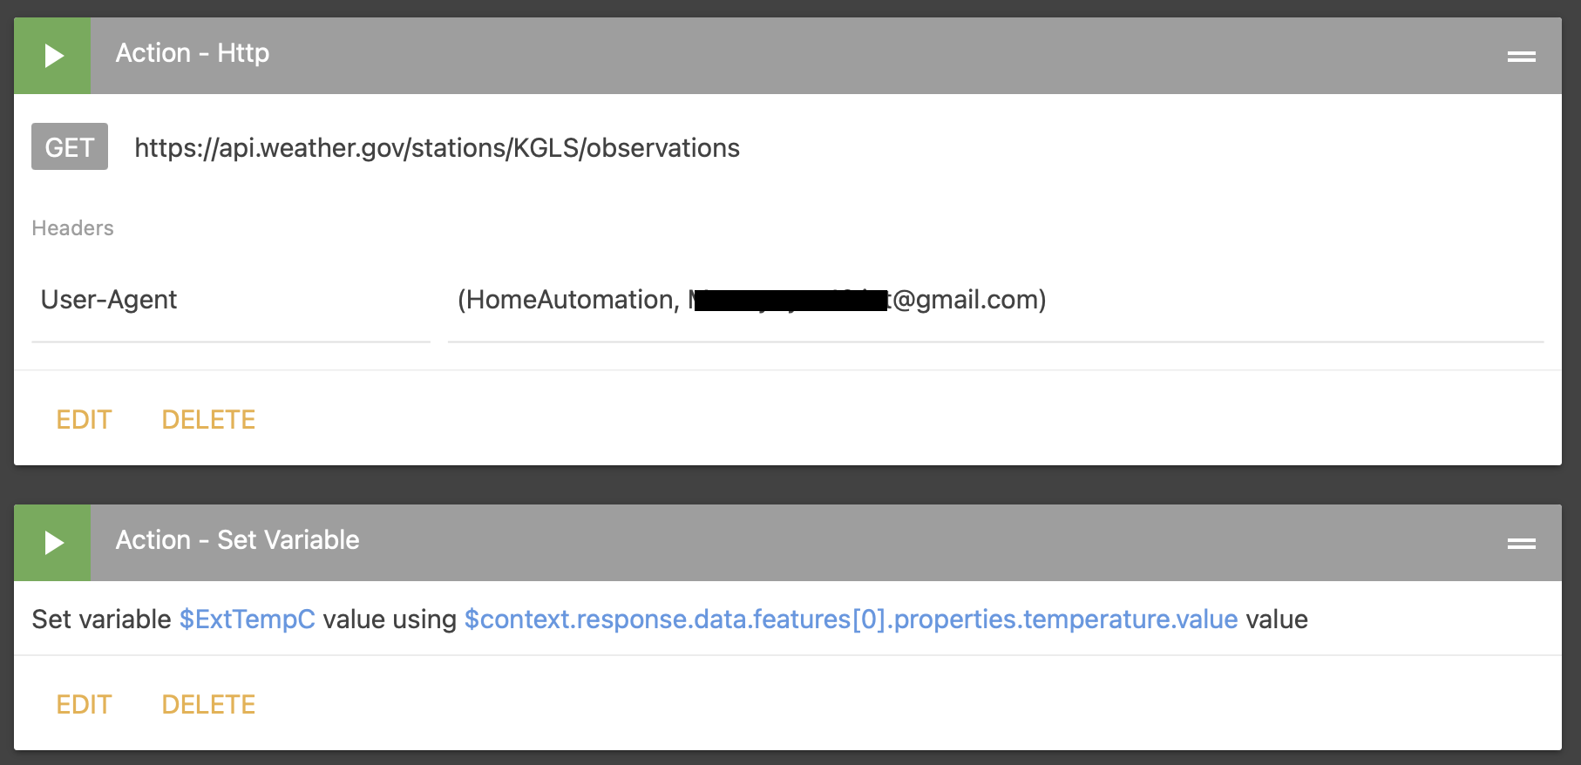Run the Set Variable action play icon
The width and height of the screenshot is (1581, 765).
(x=52, y=543)
